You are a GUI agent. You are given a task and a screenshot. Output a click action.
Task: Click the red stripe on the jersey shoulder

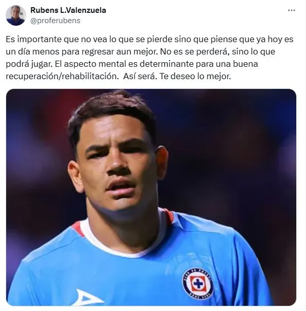pos(78,229)
